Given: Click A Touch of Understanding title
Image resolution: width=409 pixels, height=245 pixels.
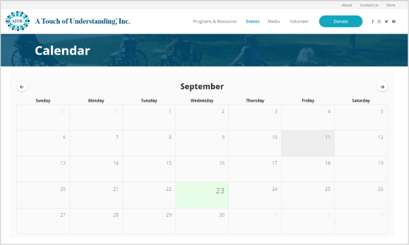Looking at the screenshot, I should tap(82, 21).
